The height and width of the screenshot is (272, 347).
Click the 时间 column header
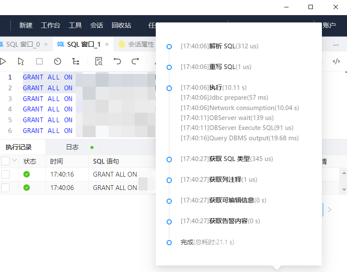pyautogui.click(x=56, y=161)
